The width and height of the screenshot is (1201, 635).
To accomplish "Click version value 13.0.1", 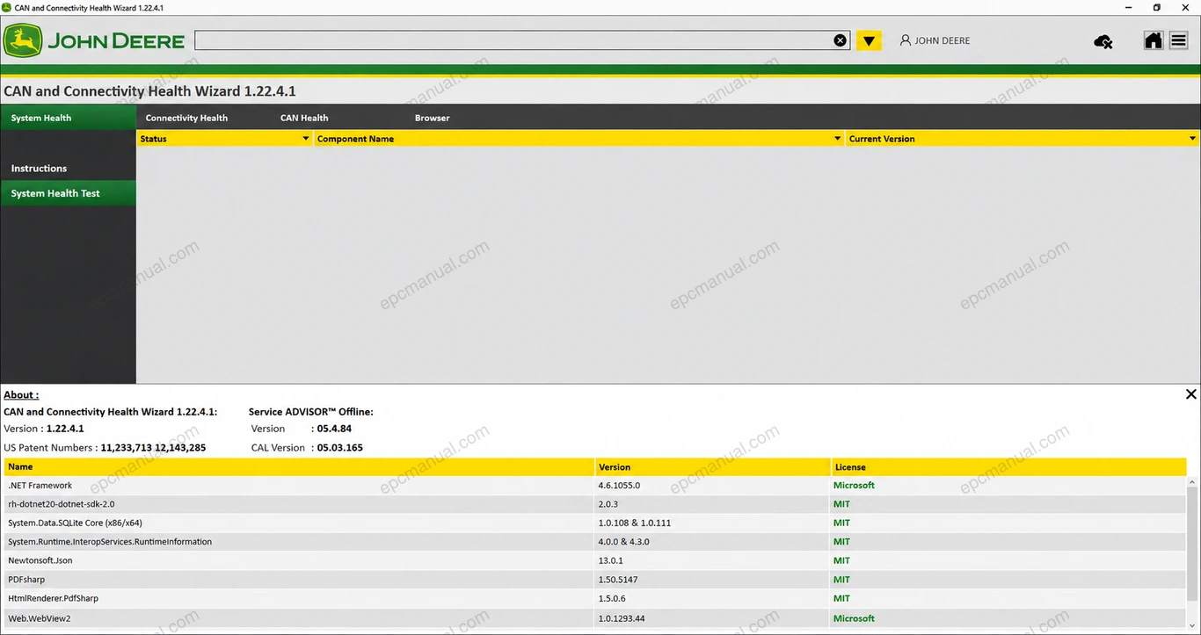I will pos(610,560).
